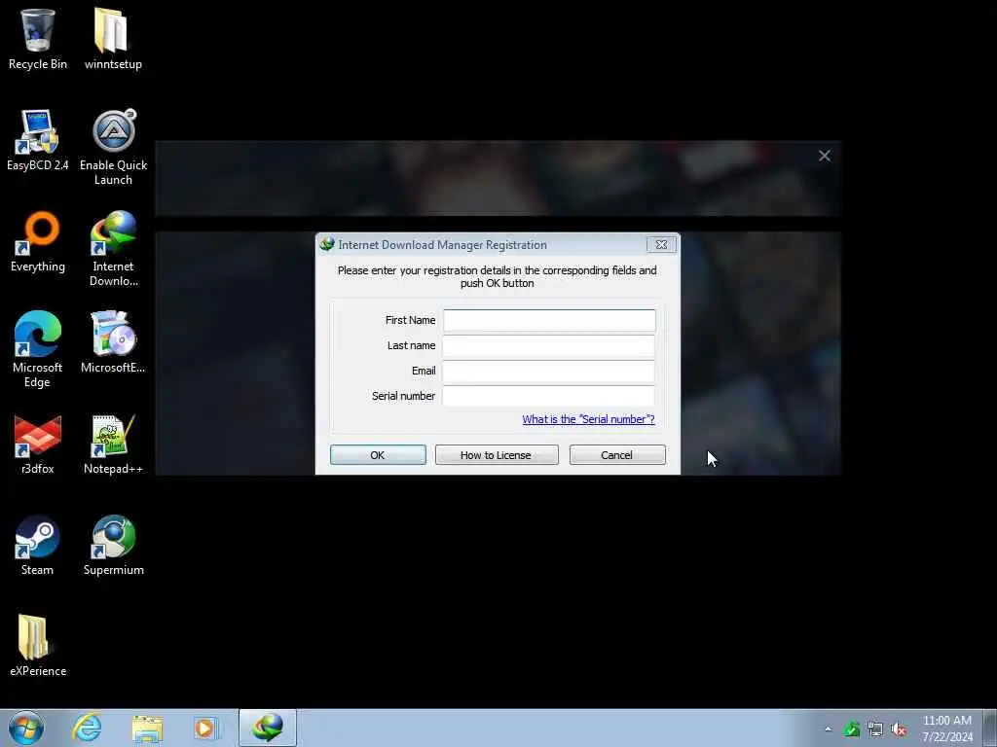Screen dimensions: 997x747
Task: Open the Windows Start orb
Action: [x=26, y=728]
